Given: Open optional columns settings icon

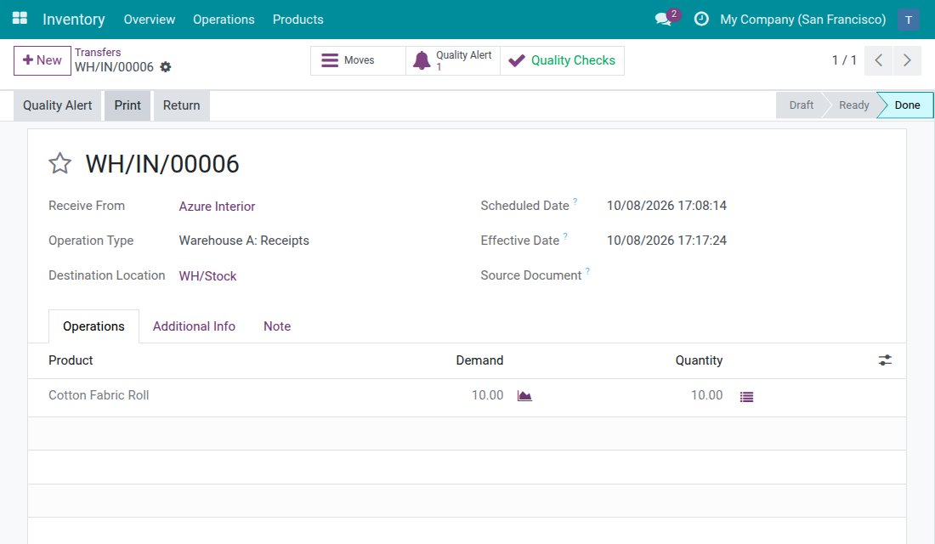Looking at the screenshot, I should 885,360.
